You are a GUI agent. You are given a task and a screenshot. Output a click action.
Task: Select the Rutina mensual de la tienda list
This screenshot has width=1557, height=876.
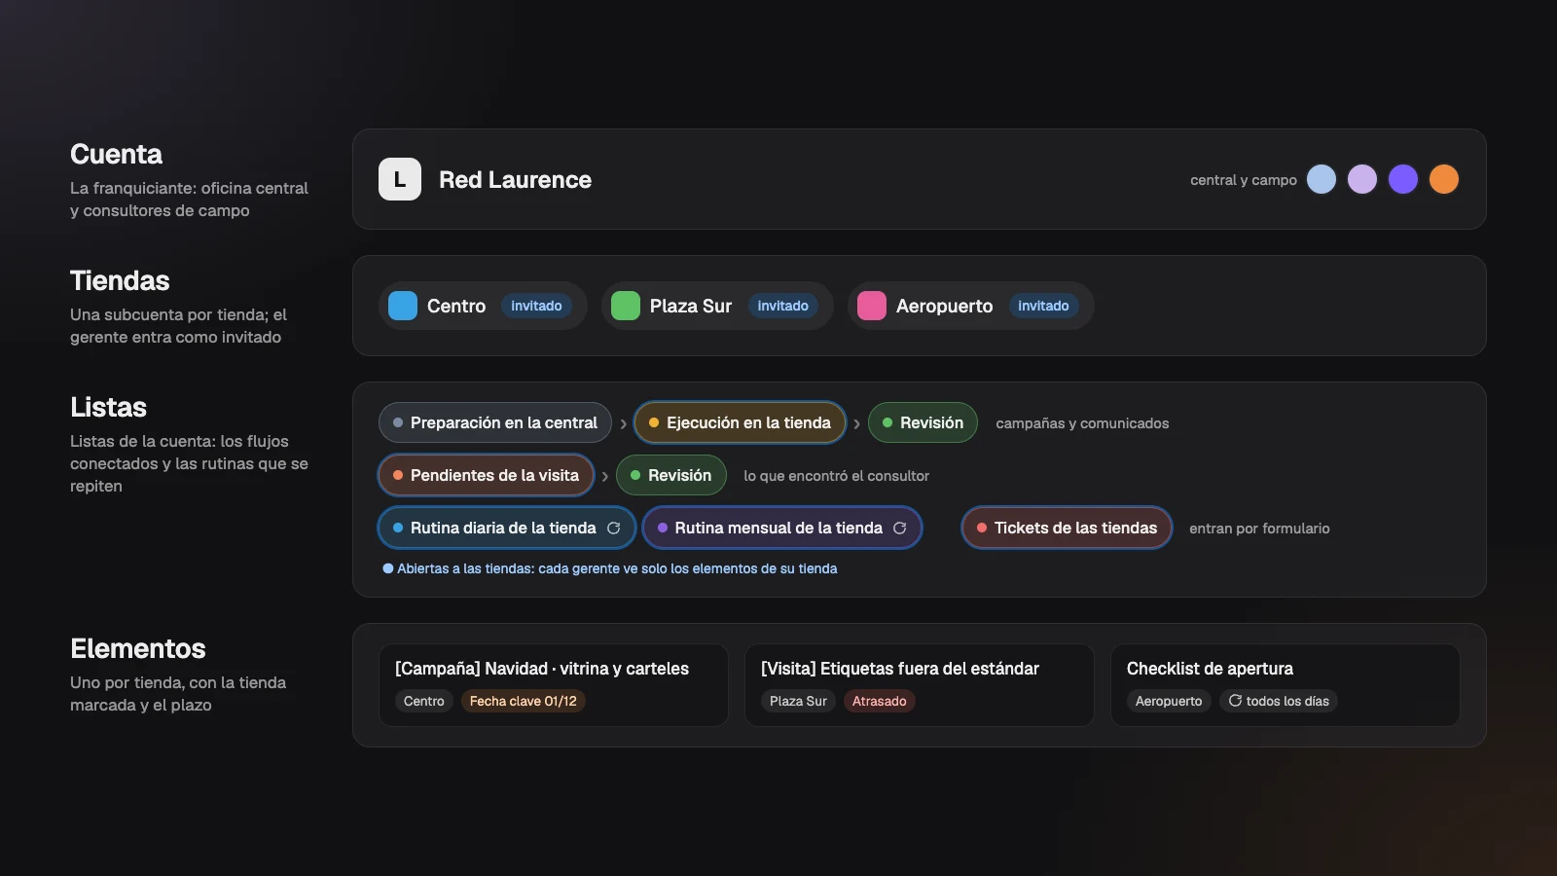coord(782,528)
